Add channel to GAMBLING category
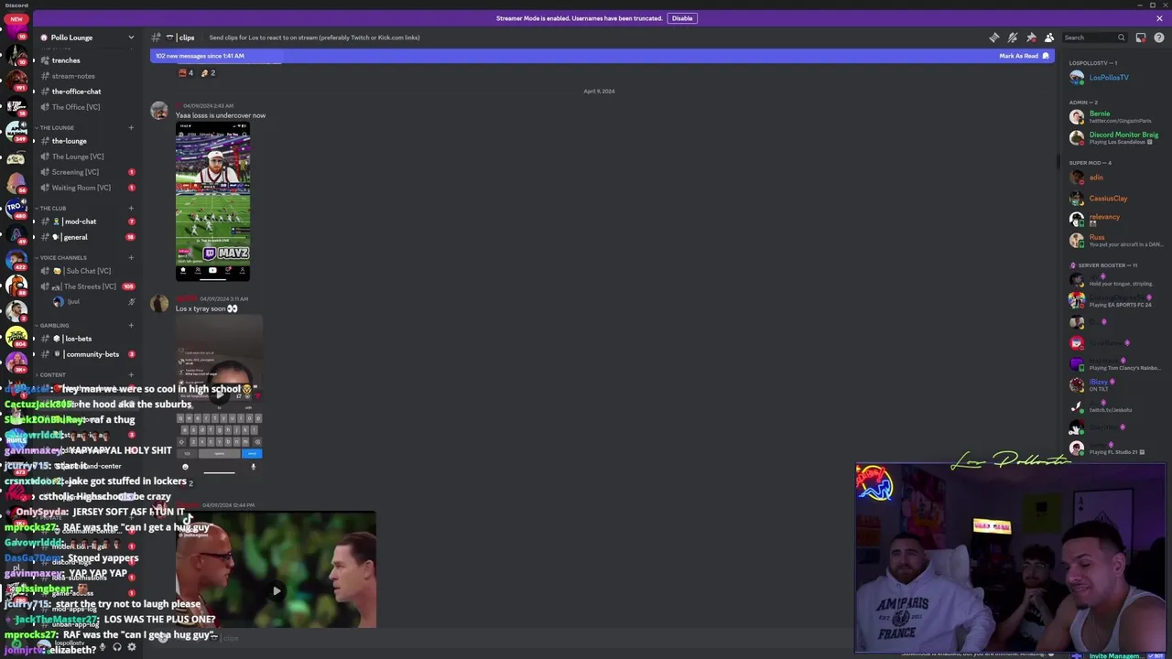Screen dimensions: 1172x659 coord(131,325)
